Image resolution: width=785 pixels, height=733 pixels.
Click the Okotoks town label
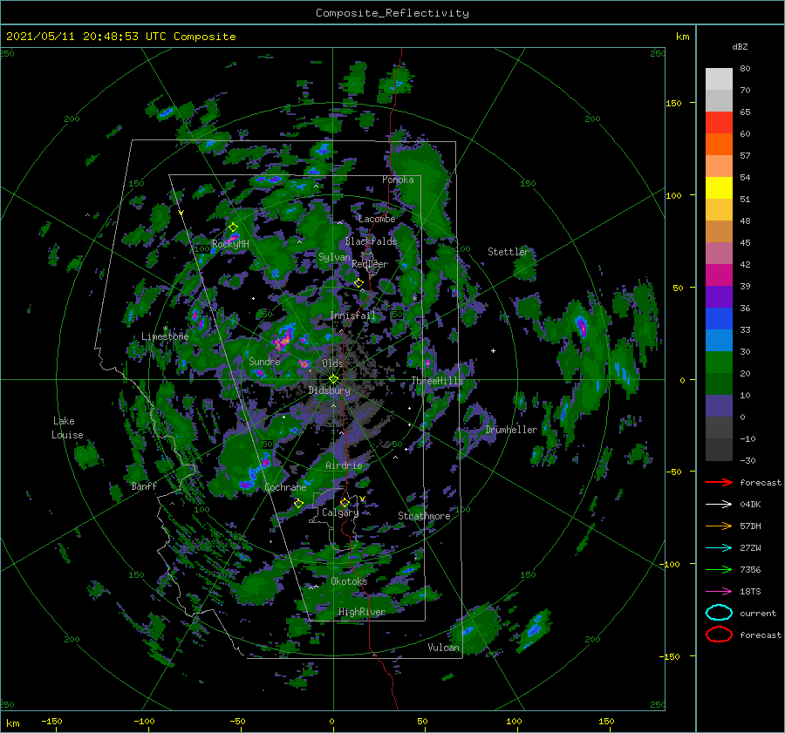(x=349, y=581)
